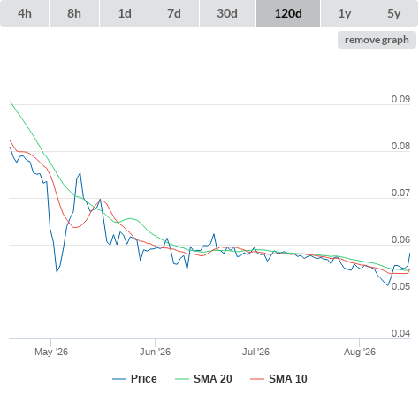Select the 4h time range tab

point(25,13)
